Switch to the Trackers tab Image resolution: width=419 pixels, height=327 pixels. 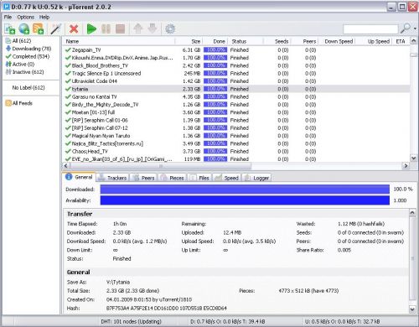112,178
